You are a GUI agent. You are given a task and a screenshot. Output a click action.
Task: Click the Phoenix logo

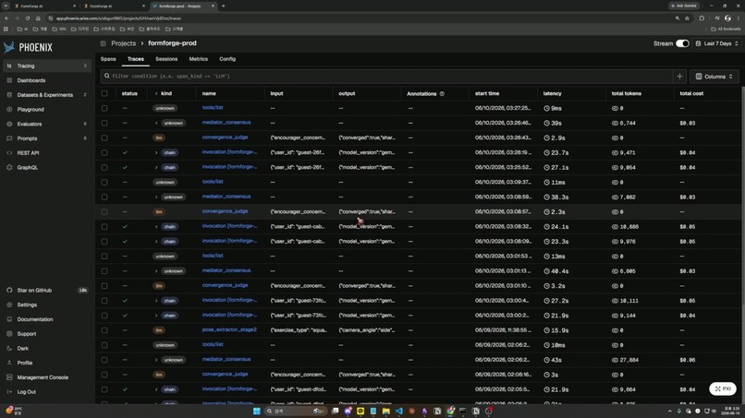click(x=28, y=47)
